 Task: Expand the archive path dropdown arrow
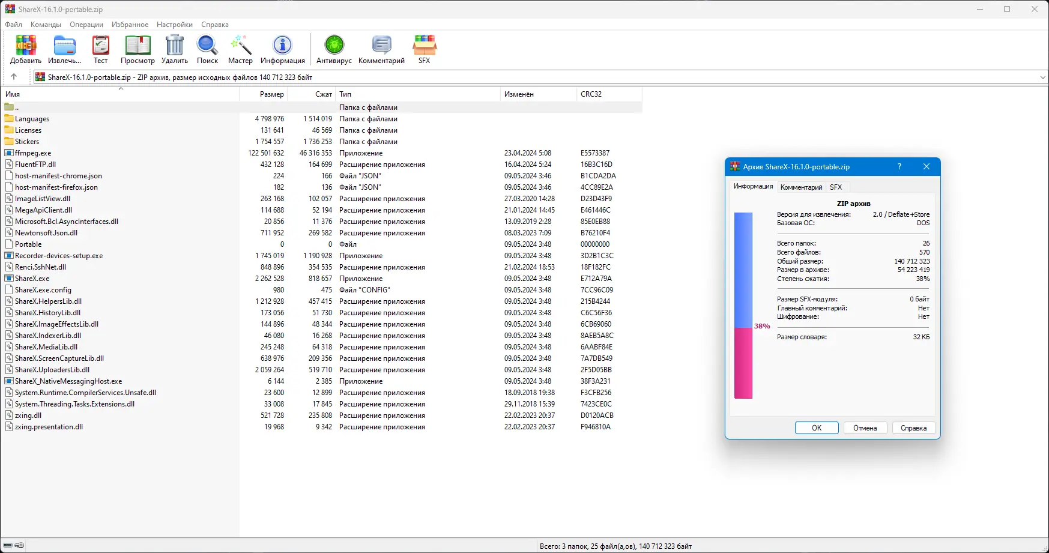(x=1042, y=77)
